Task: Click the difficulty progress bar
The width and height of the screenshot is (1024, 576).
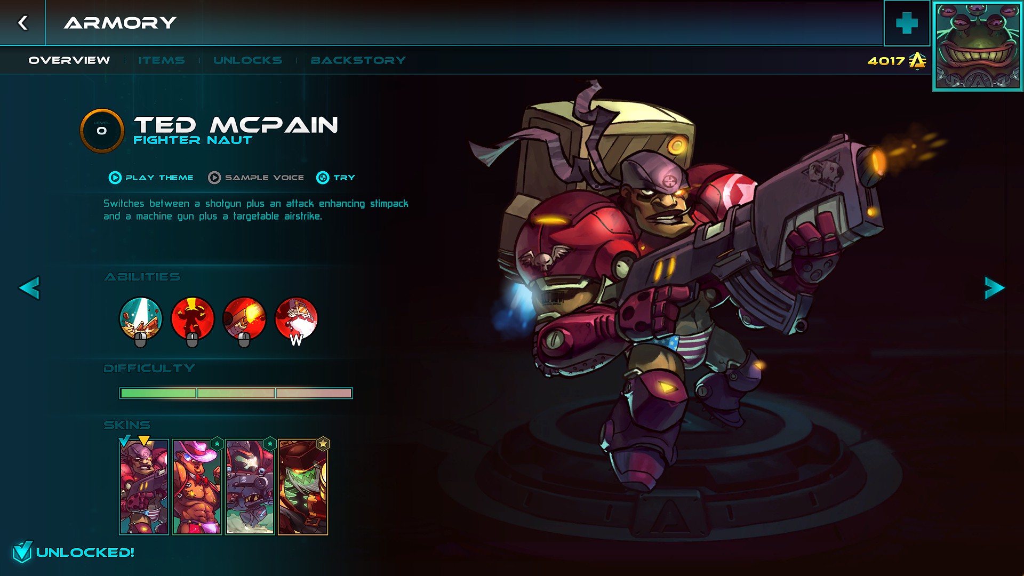Action: point(236,394)
